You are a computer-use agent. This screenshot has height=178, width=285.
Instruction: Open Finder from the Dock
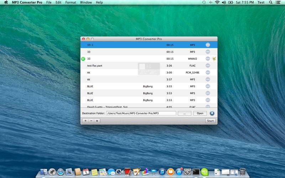click(43, 172)
